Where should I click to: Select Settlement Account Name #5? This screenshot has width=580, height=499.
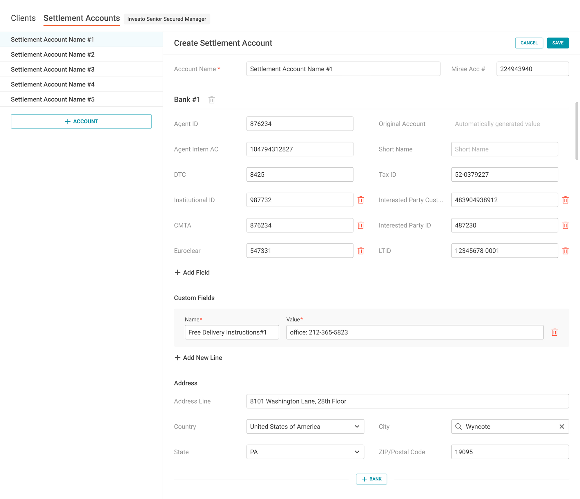point(81,99)
